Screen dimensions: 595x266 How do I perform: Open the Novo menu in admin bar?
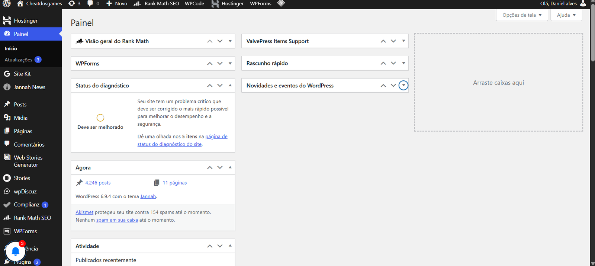coord(117,4)
